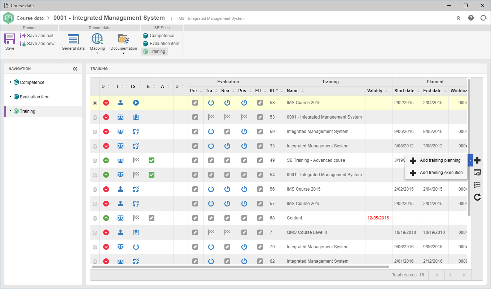Expand the Mapping dropdown arrow

97,53
